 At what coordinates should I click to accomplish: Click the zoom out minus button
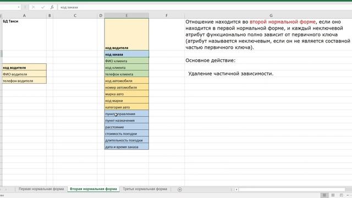pyautogui.click(x=348, y=195)
